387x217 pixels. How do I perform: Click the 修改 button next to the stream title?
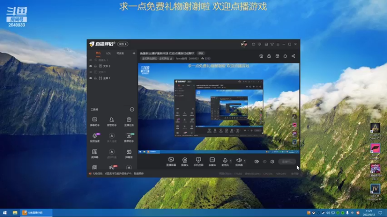coord(201,54)
